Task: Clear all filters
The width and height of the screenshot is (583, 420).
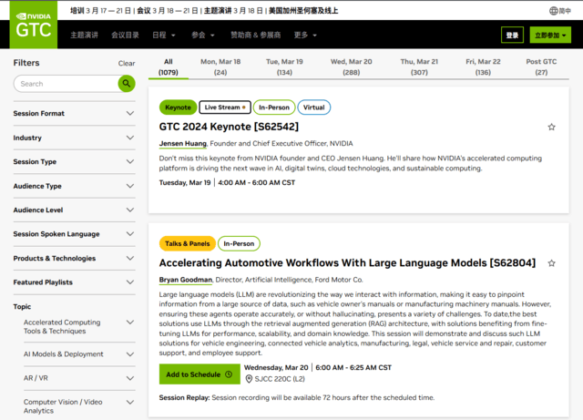Action: (x=127, y=63)
